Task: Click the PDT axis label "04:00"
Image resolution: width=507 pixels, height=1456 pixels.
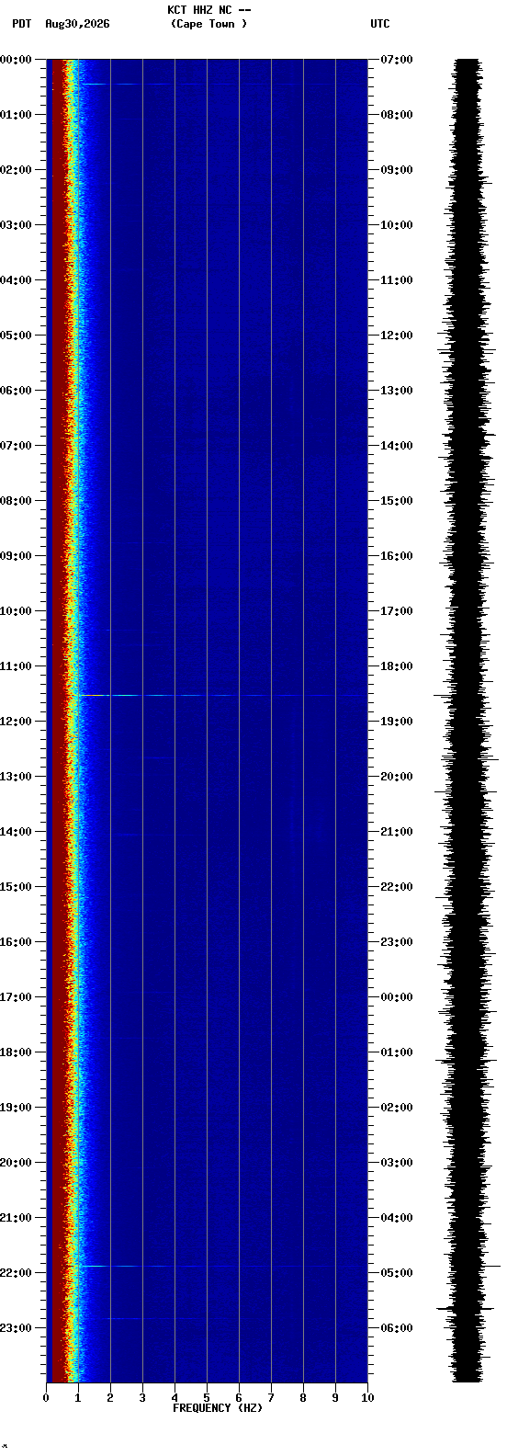Action: [x=16, y=280]
